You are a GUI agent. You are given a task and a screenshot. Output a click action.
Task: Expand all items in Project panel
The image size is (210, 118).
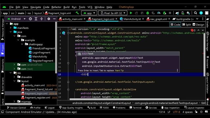(x=36, y=19)
